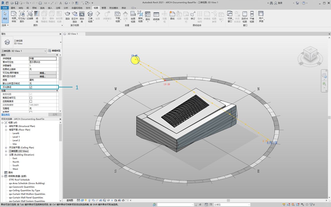Open the 文件 (File) menu tab
The width and height of the screenshot is (331, 207).
tap(5, 8)
